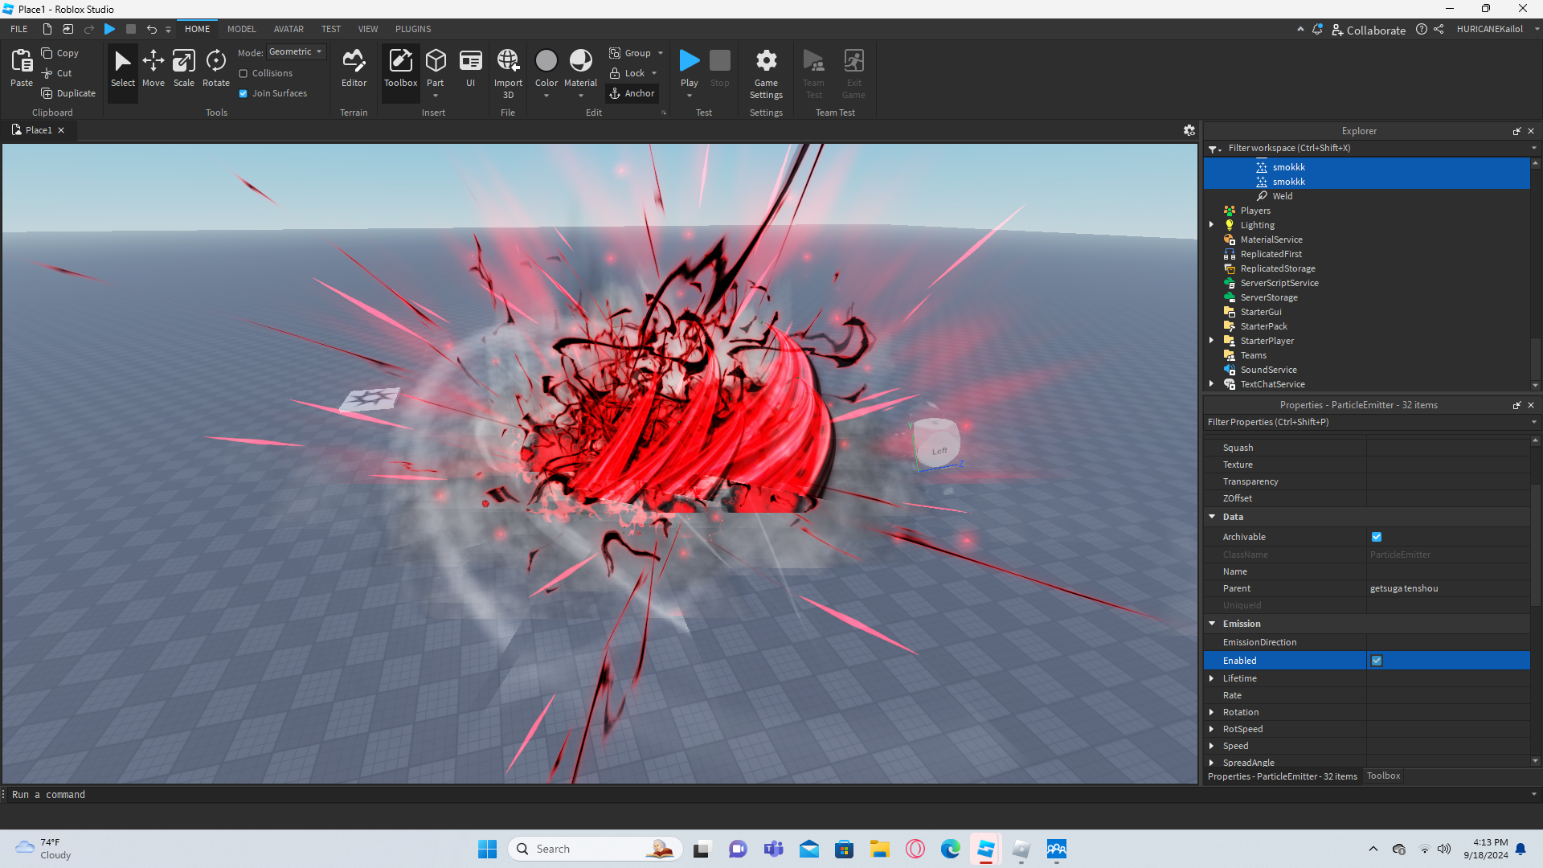Select the Scale tool

(x=183, y=68)
